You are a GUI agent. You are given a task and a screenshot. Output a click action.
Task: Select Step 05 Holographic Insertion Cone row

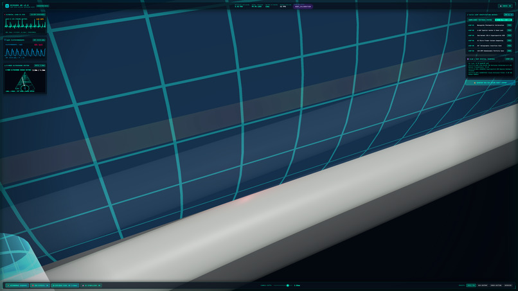point(490,46)
